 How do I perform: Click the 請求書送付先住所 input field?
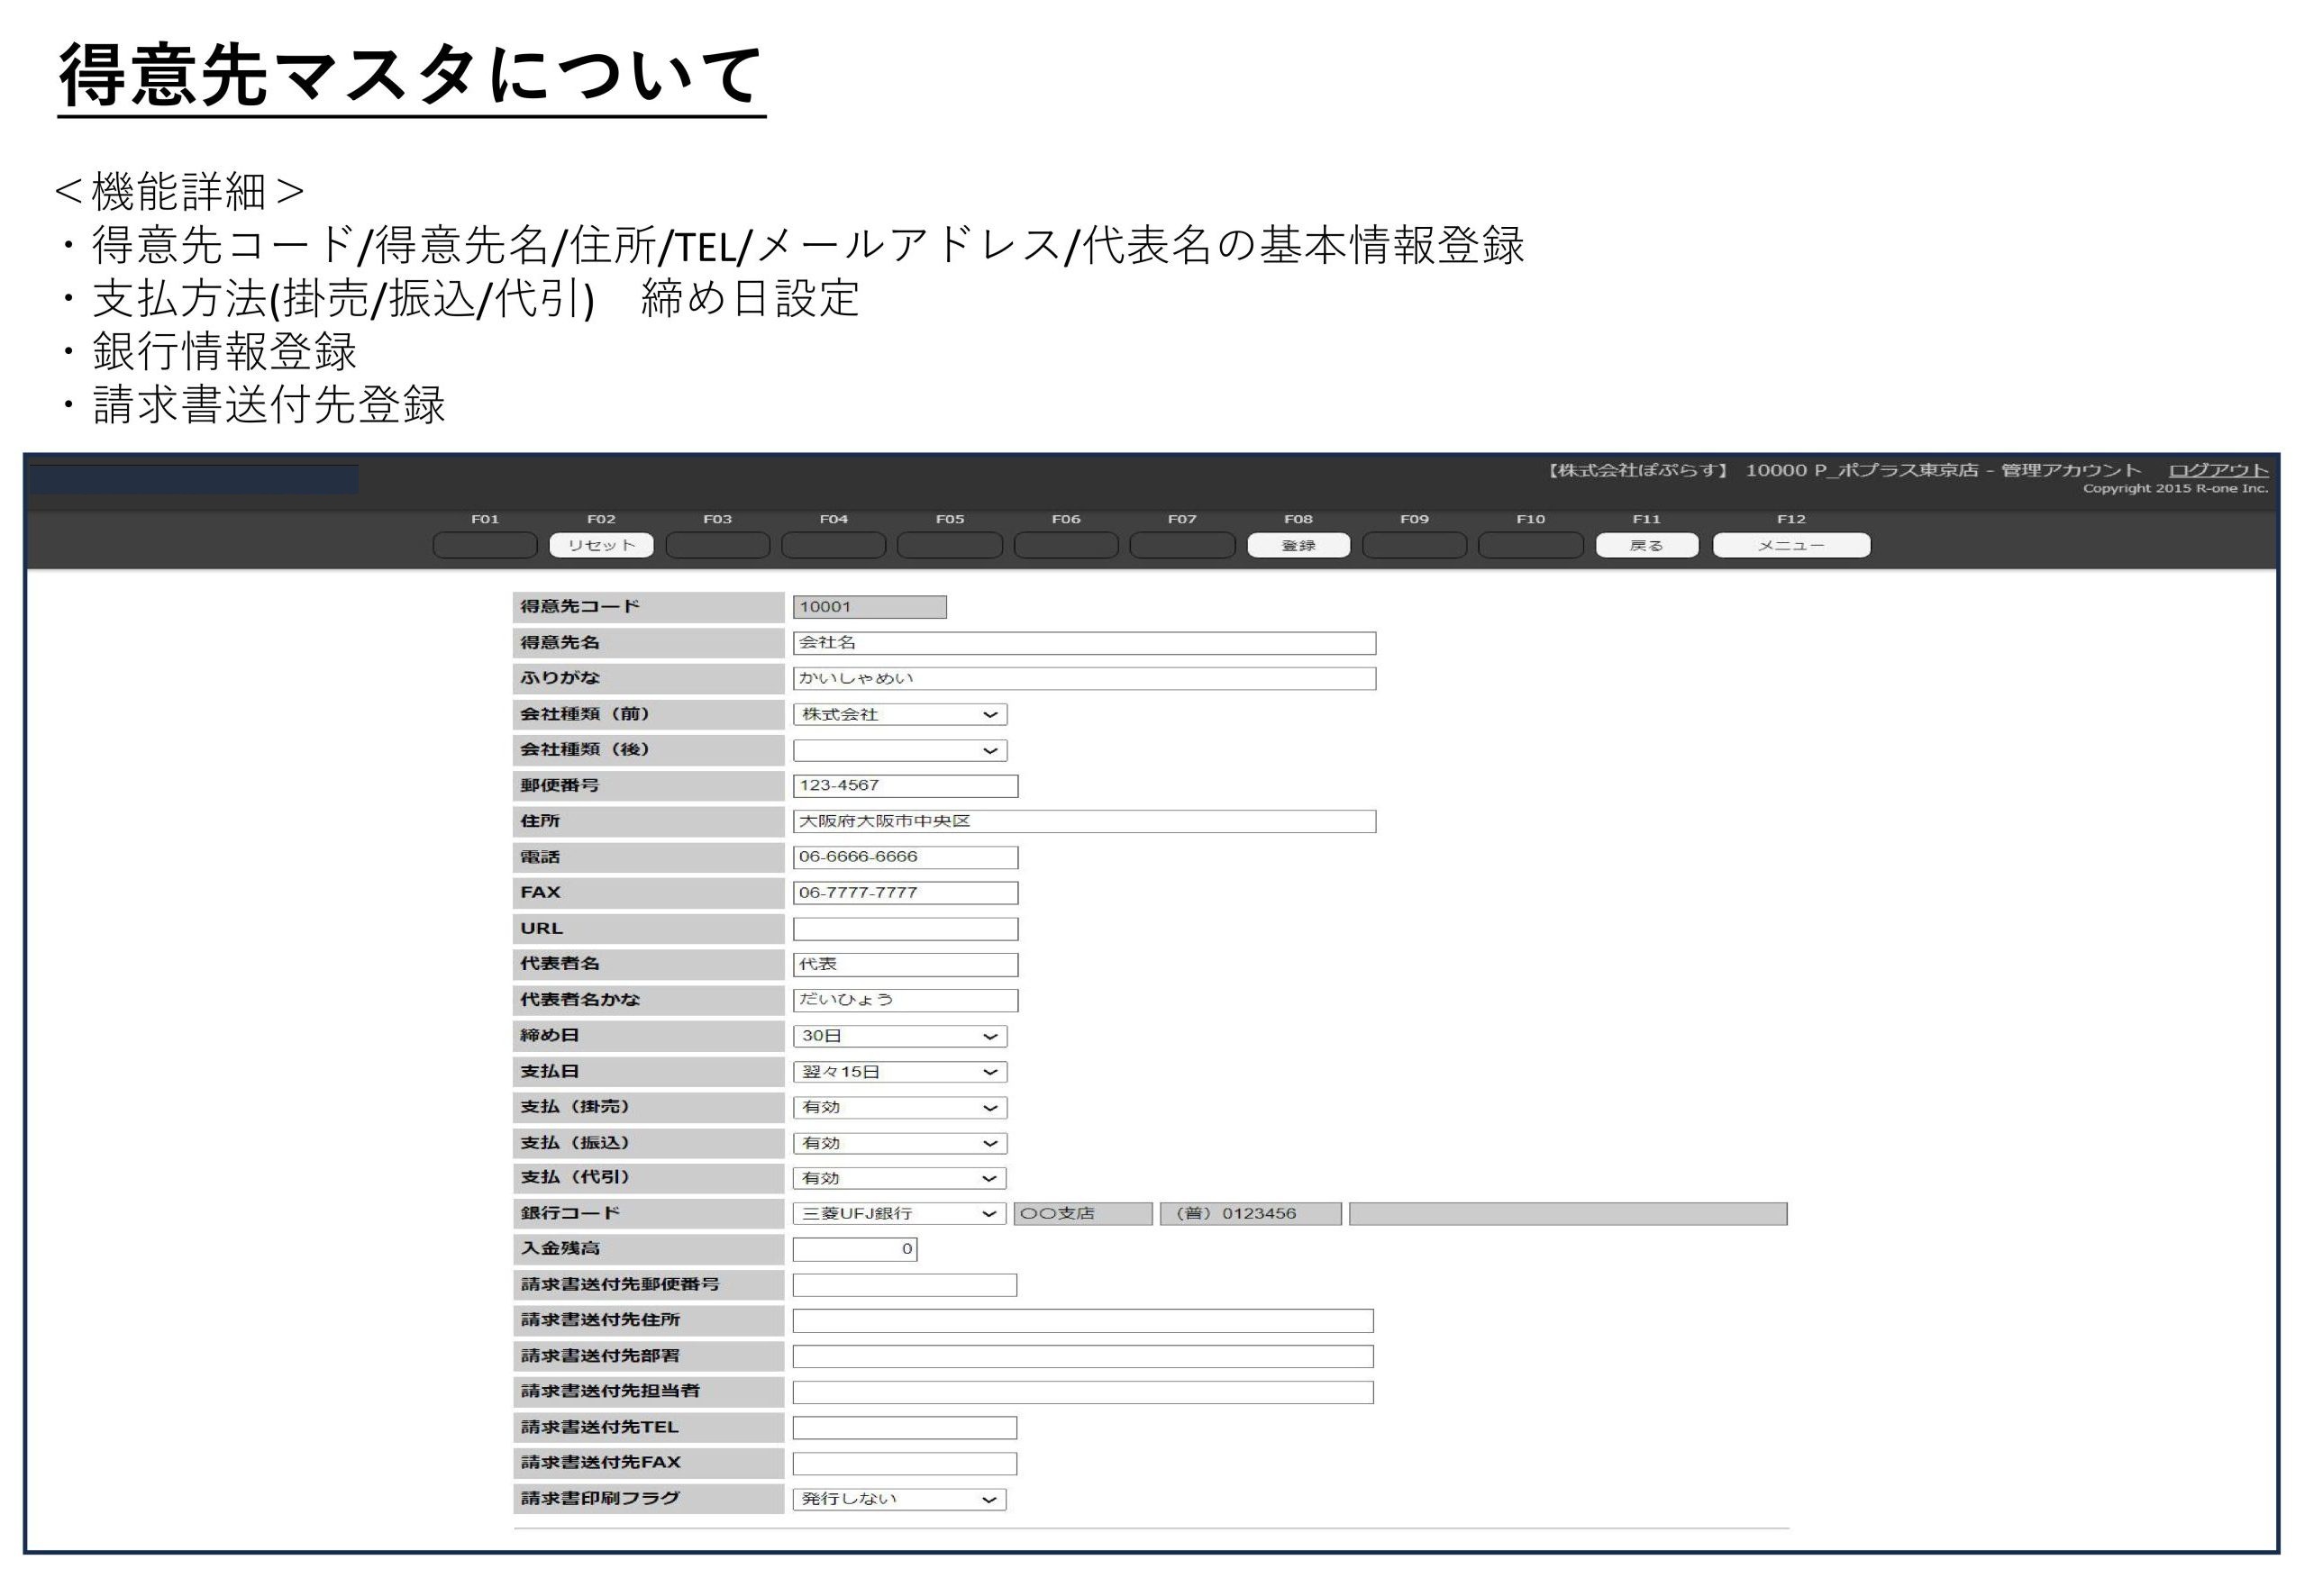(1082, 1321)
